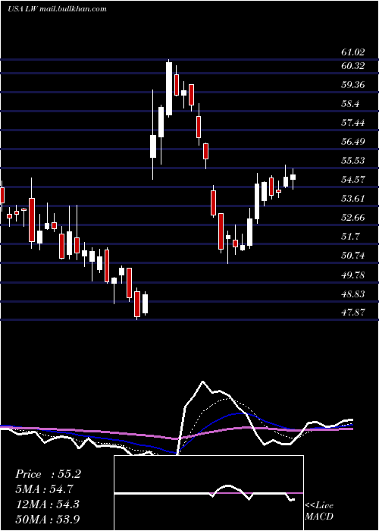
Task: Click the 50.74 price level label
Action: point(353,256)
